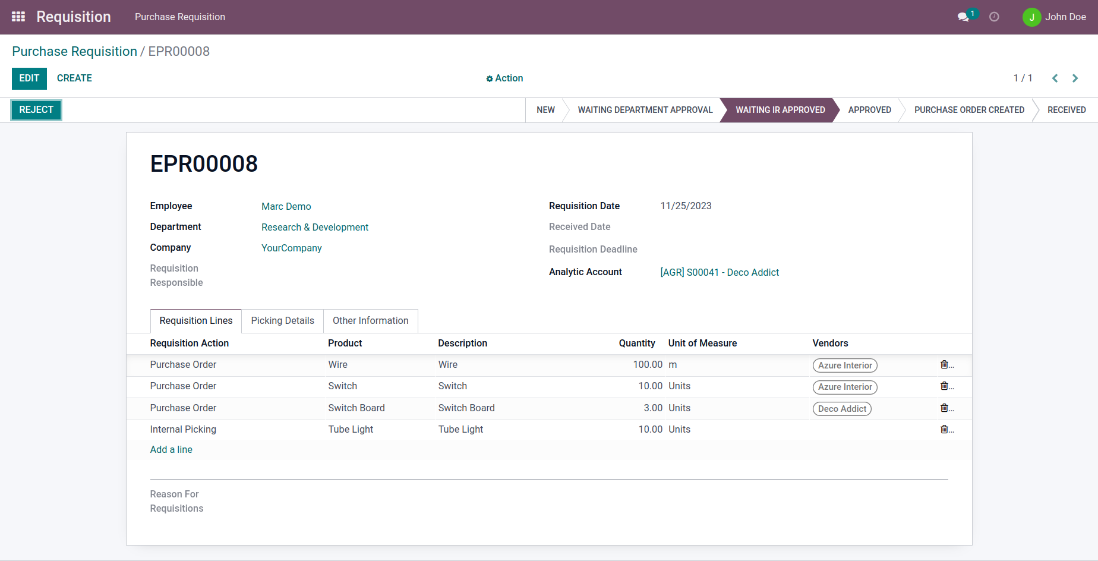Click the Reject button
The height and width of the screenshot is (561, 1098).
tap(36, 110)
